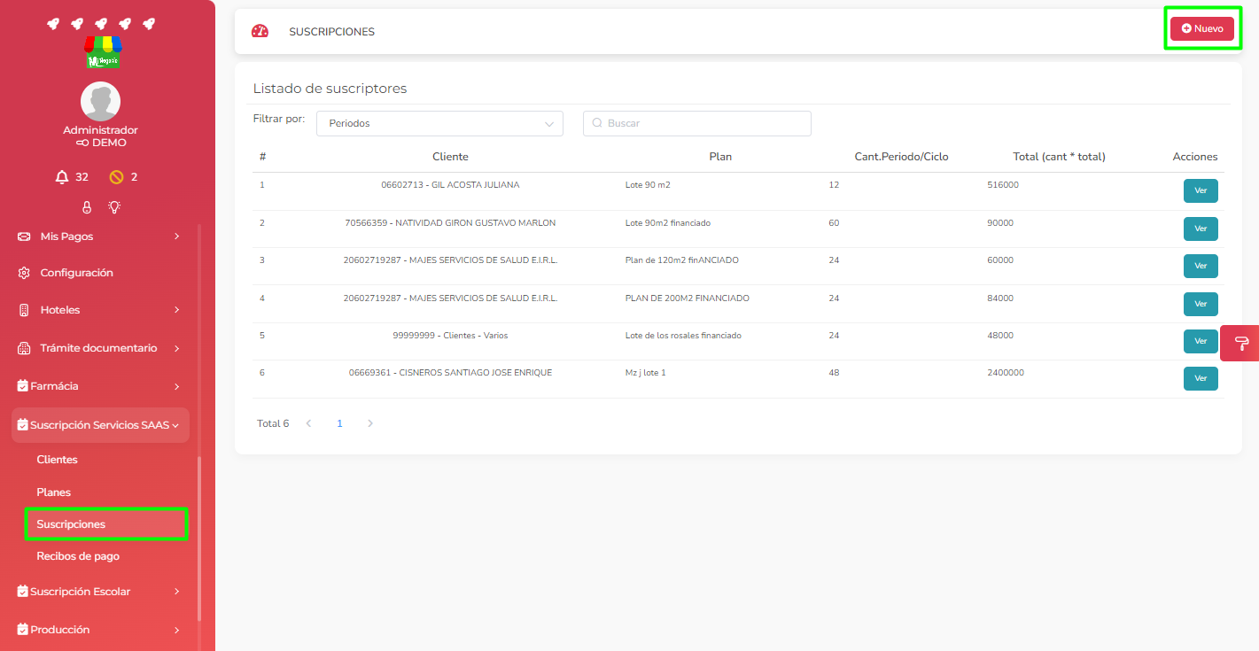Click Ver for Clientes - Varios row
The width and height of the screenshot is (1259, 651).
click(1201, 341)
